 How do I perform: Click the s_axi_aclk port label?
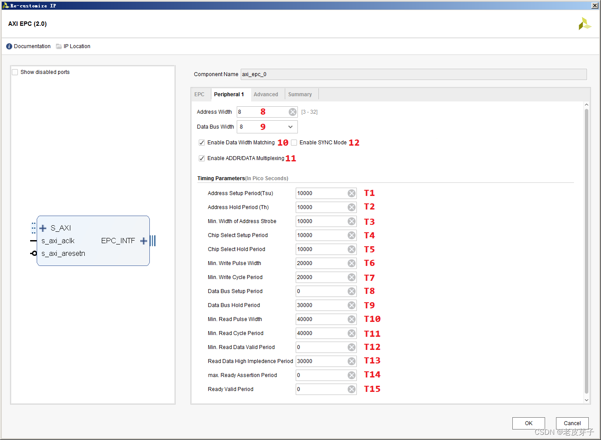click(x=58, y=241)
